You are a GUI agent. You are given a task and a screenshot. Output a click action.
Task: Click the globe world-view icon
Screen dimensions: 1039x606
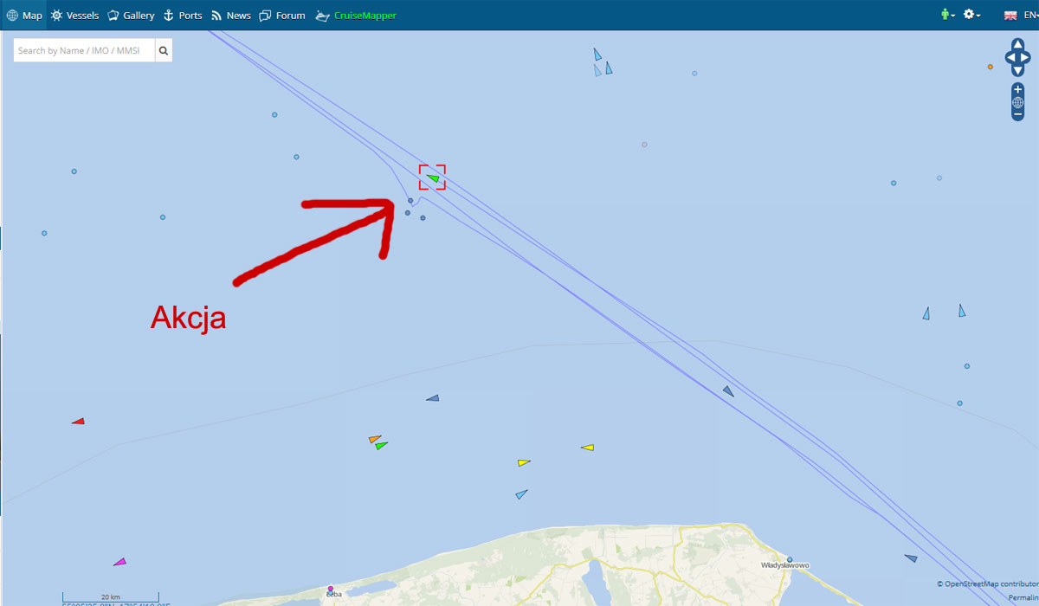[x=1017, y=102]
